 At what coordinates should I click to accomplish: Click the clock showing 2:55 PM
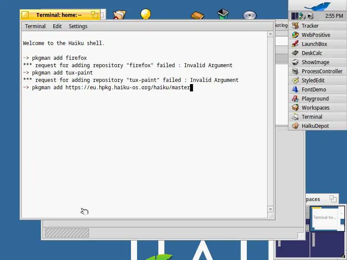pos(334,16)
